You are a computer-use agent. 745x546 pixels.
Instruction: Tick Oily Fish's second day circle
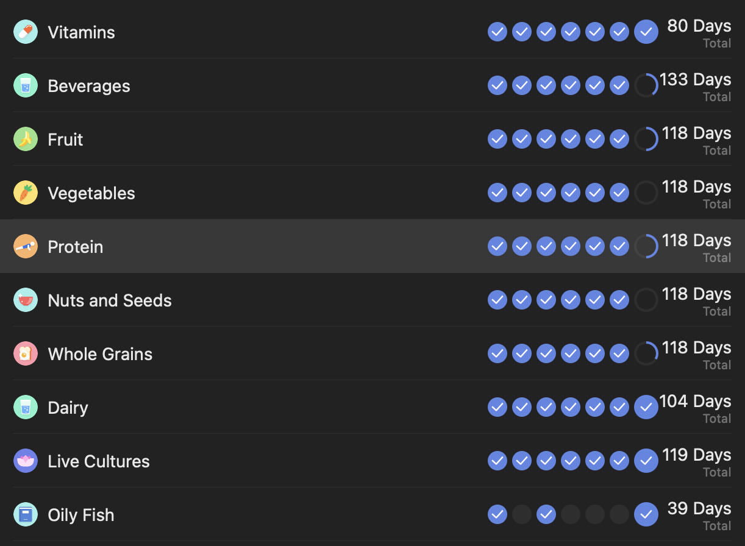pyautogui.click(x=522, y=514)
